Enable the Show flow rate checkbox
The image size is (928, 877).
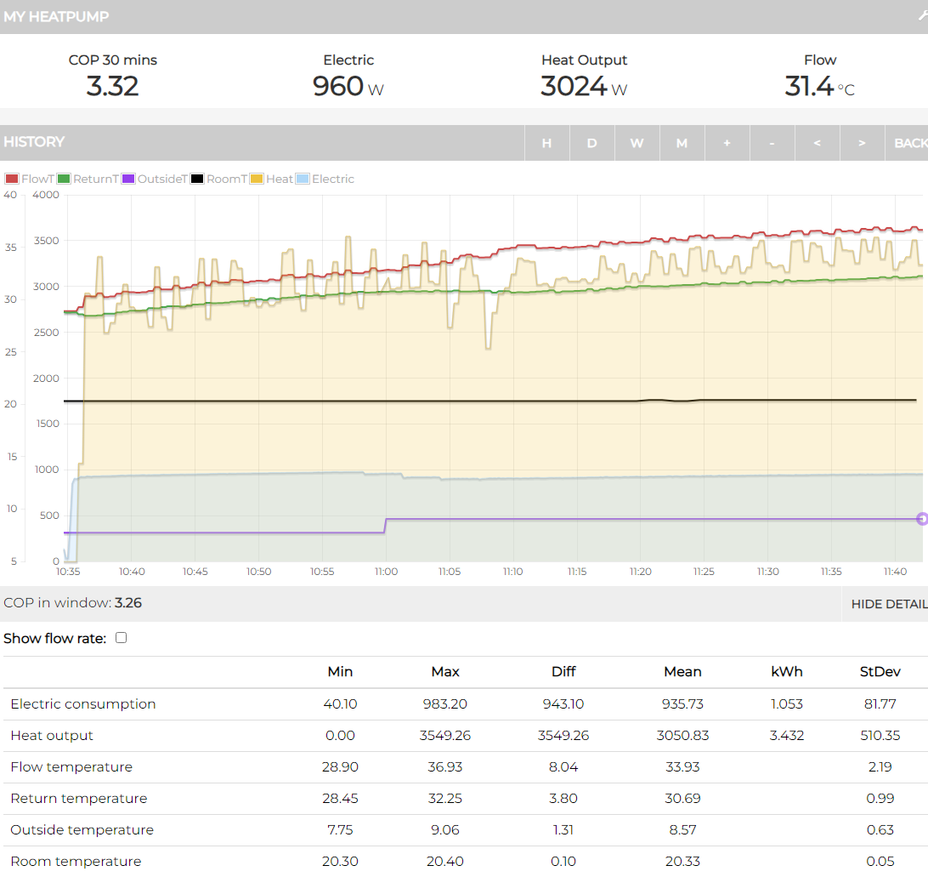tap(121, 636)
